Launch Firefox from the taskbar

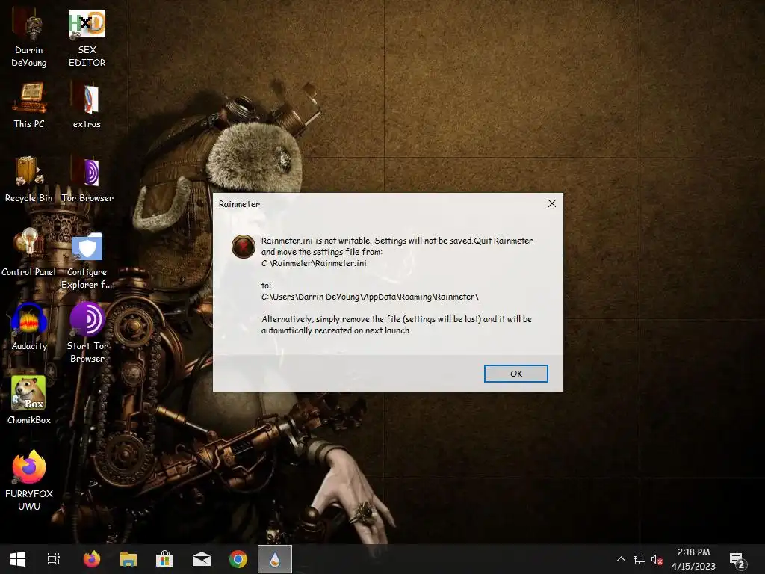91,559
